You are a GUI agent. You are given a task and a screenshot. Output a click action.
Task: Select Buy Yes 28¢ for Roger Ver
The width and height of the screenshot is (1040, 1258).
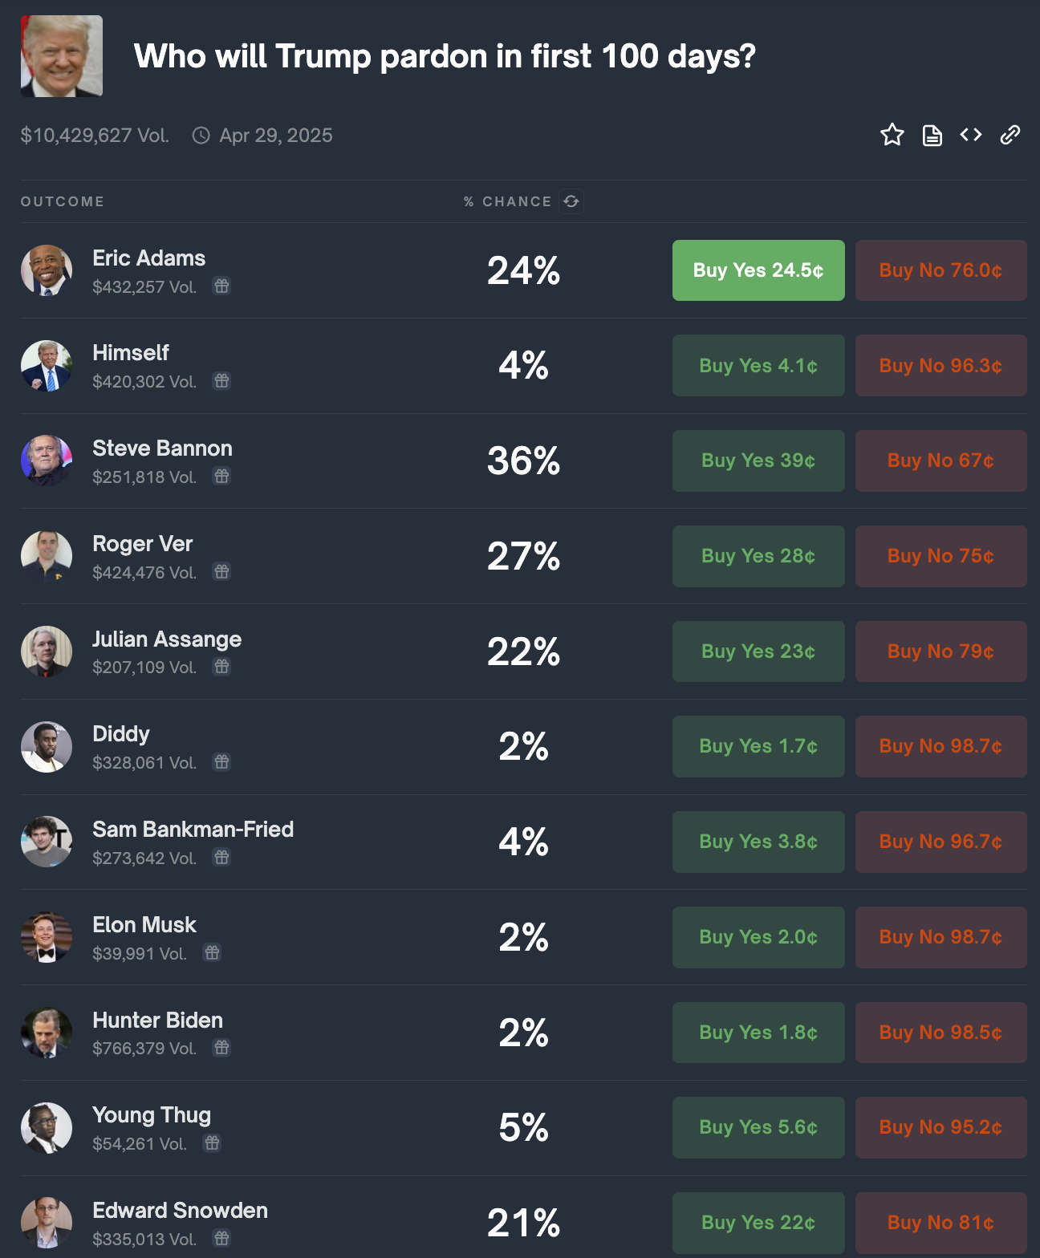click(758, 556)
